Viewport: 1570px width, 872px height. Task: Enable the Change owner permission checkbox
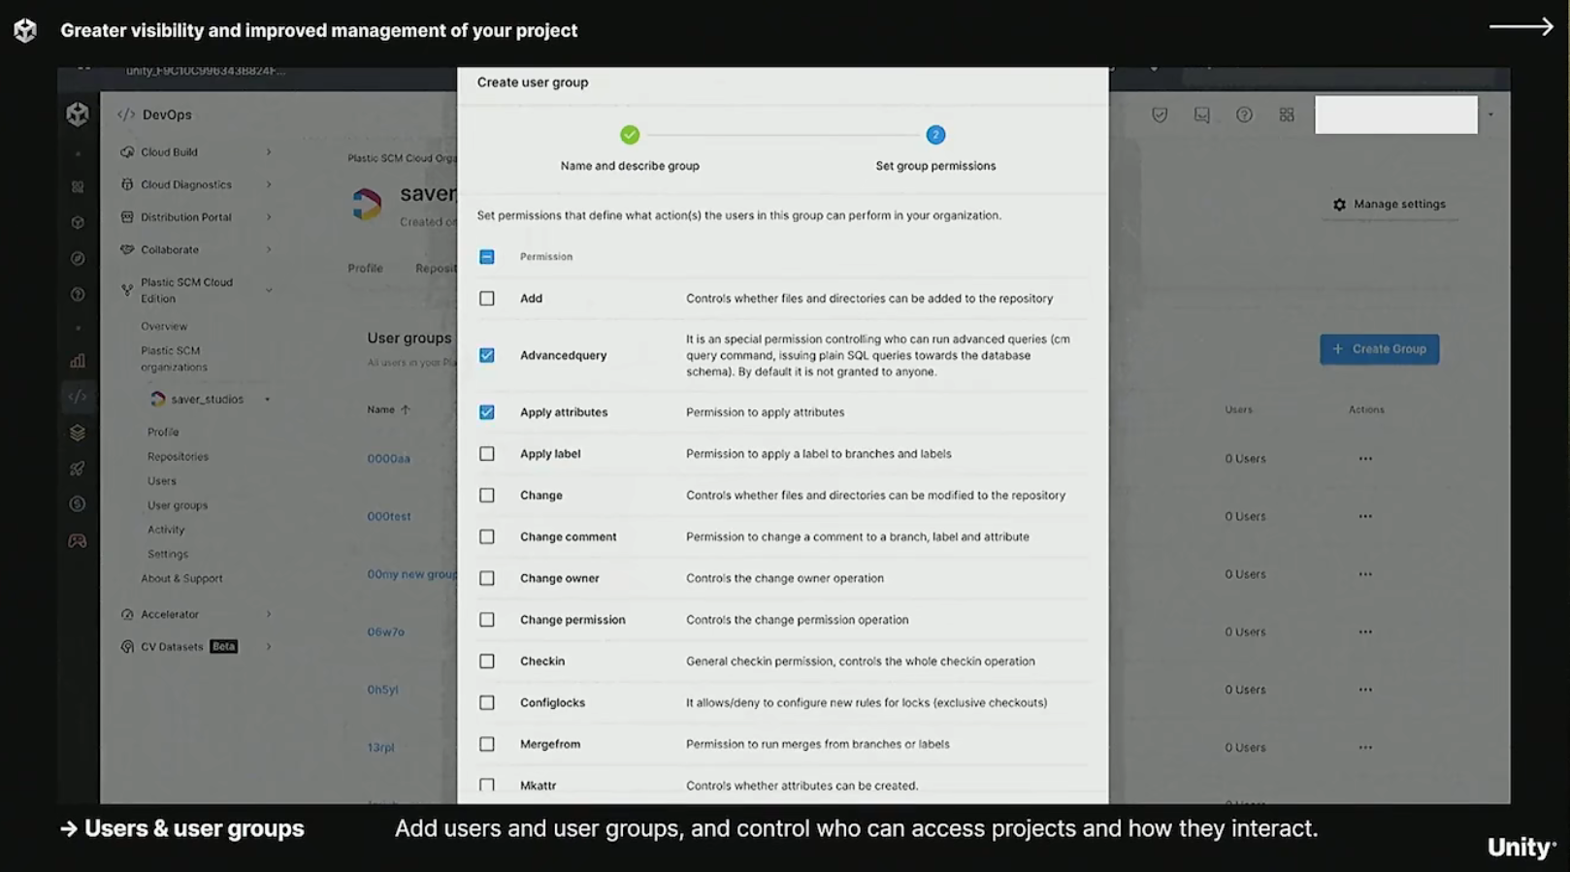click(487, 578)
